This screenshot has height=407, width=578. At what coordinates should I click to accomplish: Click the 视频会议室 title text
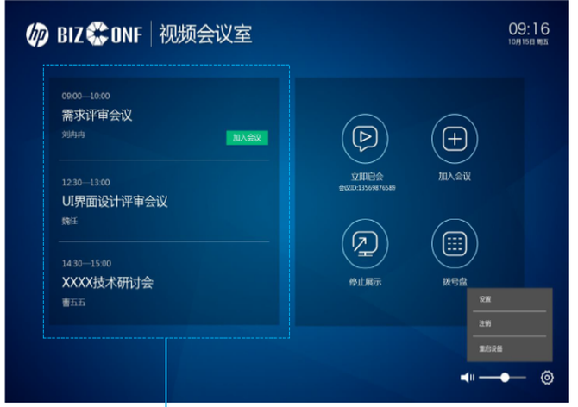point(205,35)
